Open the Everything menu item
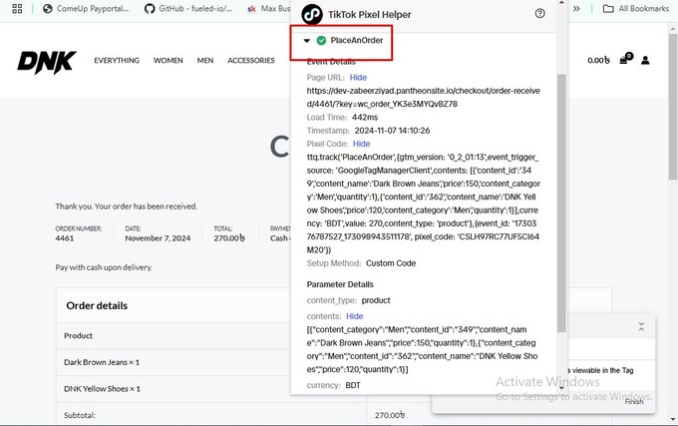This screenshot has width=678, height=426. (117, 61)
